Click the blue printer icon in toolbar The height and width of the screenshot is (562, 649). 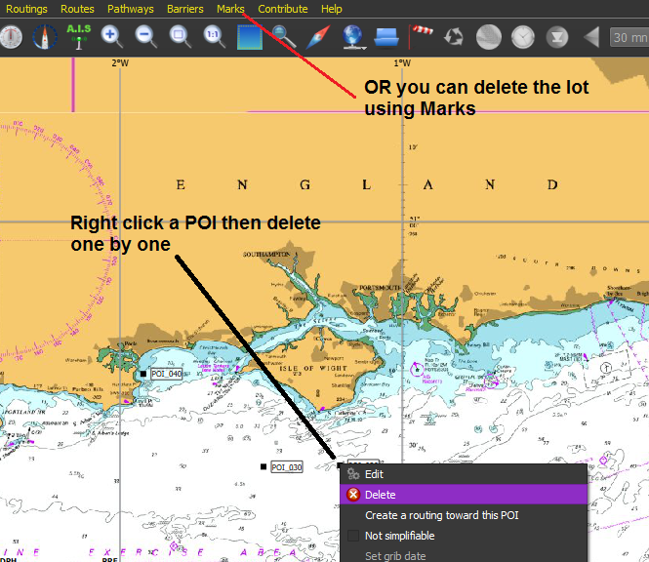tap(386, 37)
